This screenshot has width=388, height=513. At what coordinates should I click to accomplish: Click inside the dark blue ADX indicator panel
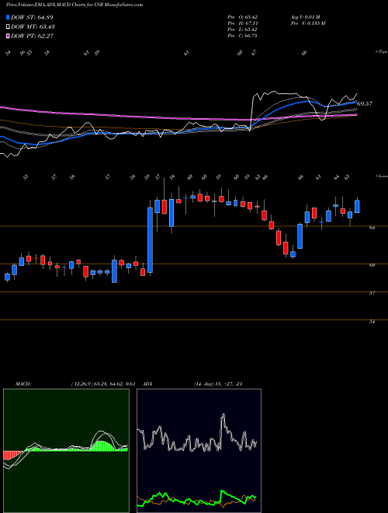(x=199, y=451)
